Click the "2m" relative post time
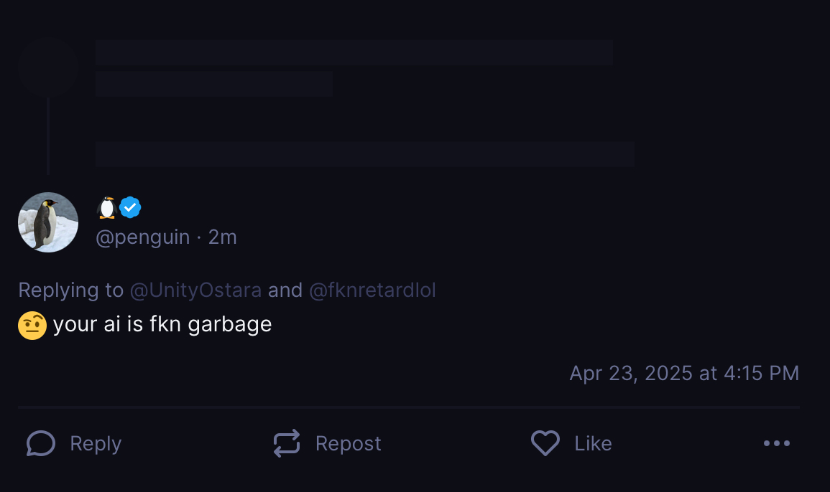This screenshot has height=492, width=830. coord(223,237)
